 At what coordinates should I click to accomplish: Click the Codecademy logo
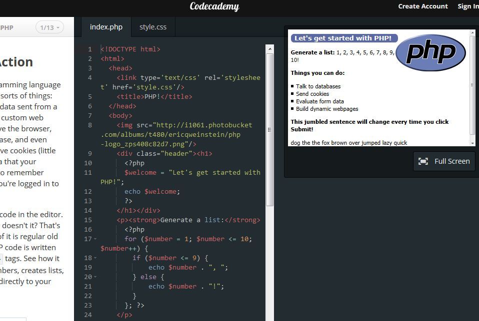(214, 6)
